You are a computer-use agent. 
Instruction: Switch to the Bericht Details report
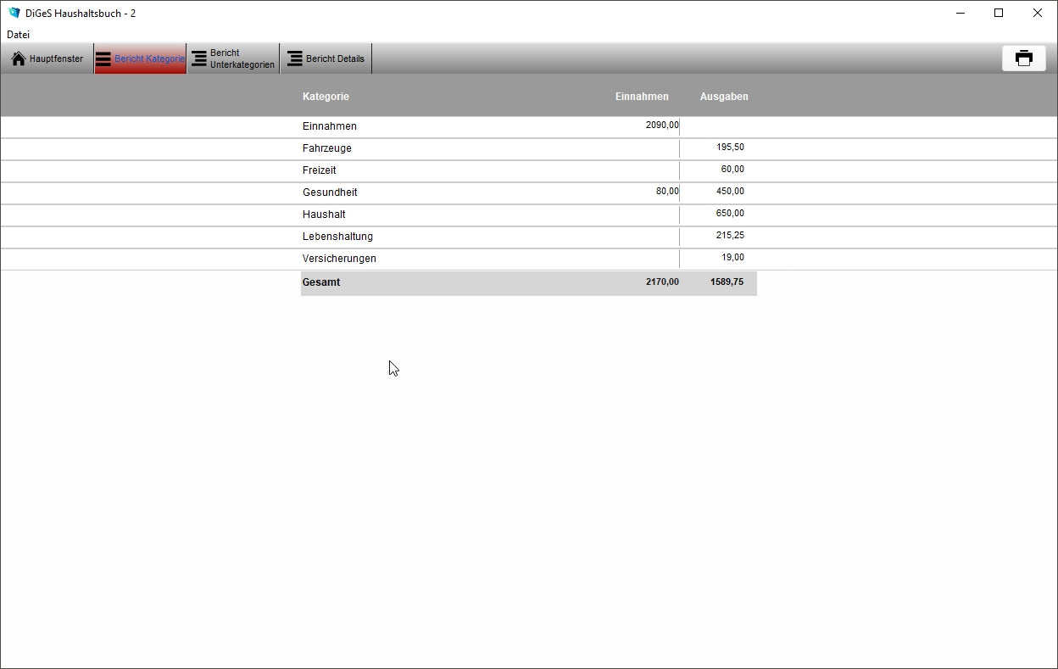coord(294,59)
